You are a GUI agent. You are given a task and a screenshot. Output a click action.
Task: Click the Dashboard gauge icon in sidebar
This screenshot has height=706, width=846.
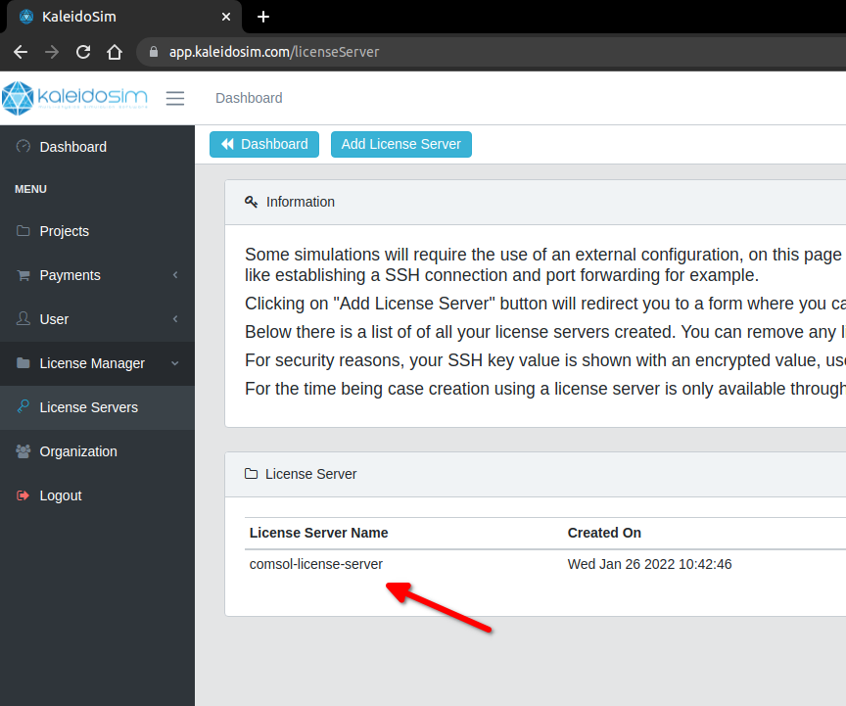click(23, 146)
